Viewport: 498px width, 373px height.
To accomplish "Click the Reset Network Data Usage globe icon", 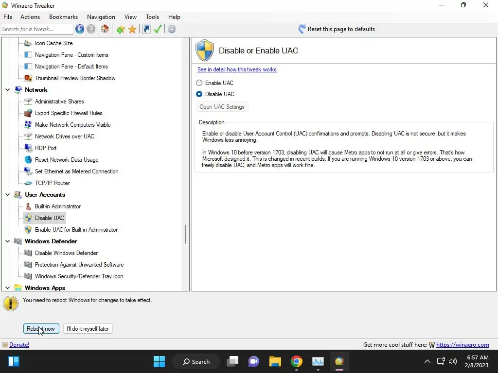I will coord(28,159).
